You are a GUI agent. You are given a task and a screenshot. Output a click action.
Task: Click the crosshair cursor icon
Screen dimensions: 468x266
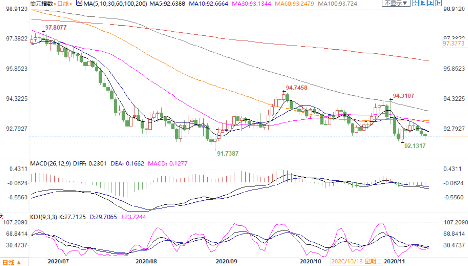tap(415, 3)
